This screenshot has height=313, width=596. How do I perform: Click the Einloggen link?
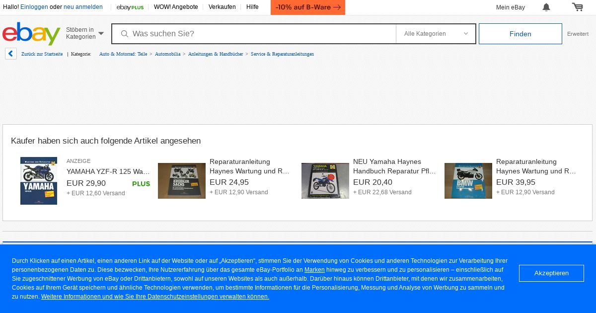34,7
